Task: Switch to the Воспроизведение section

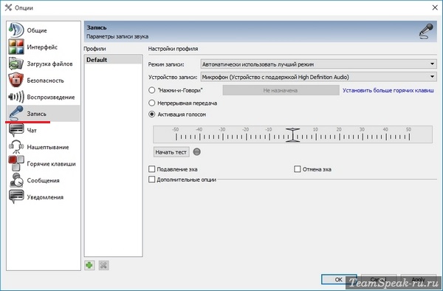Action: (x=51, y=97)
